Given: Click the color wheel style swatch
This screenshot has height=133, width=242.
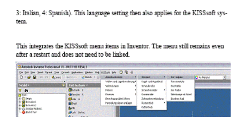Looking at the screenshot, I should pos(197,77).
